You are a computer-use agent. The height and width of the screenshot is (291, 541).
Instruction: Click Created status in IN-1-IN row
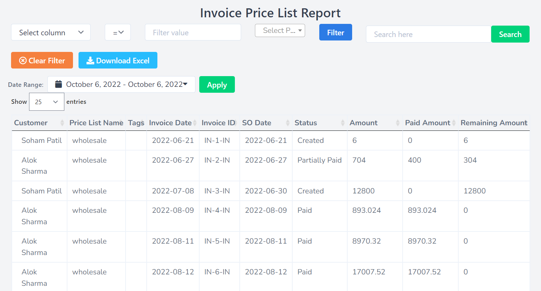click(x=311, y=140)
